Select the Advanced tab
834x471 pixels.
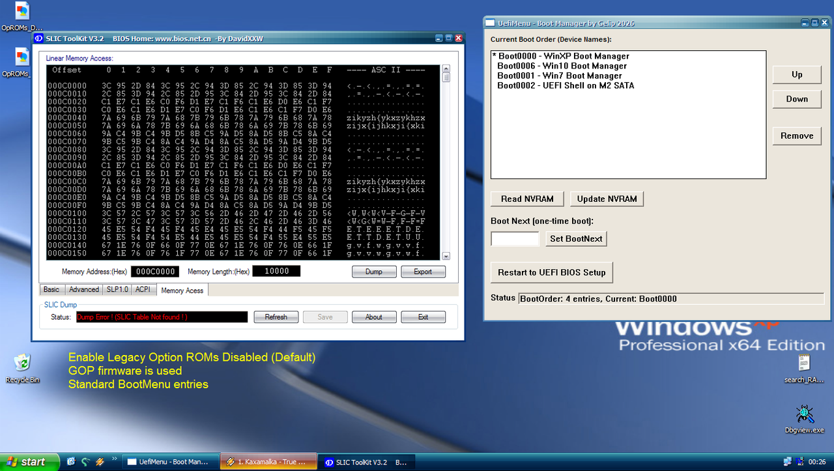84,289
